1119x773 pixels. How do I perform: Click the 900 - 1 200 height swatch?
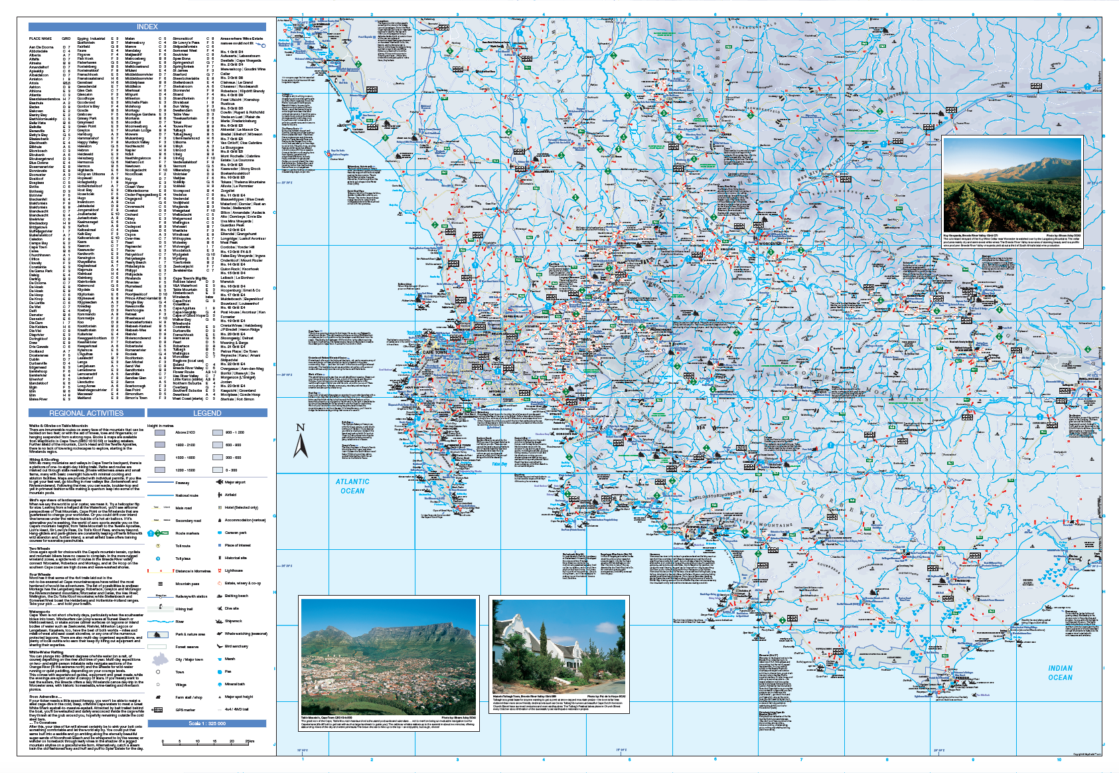(x=218, y=432)
